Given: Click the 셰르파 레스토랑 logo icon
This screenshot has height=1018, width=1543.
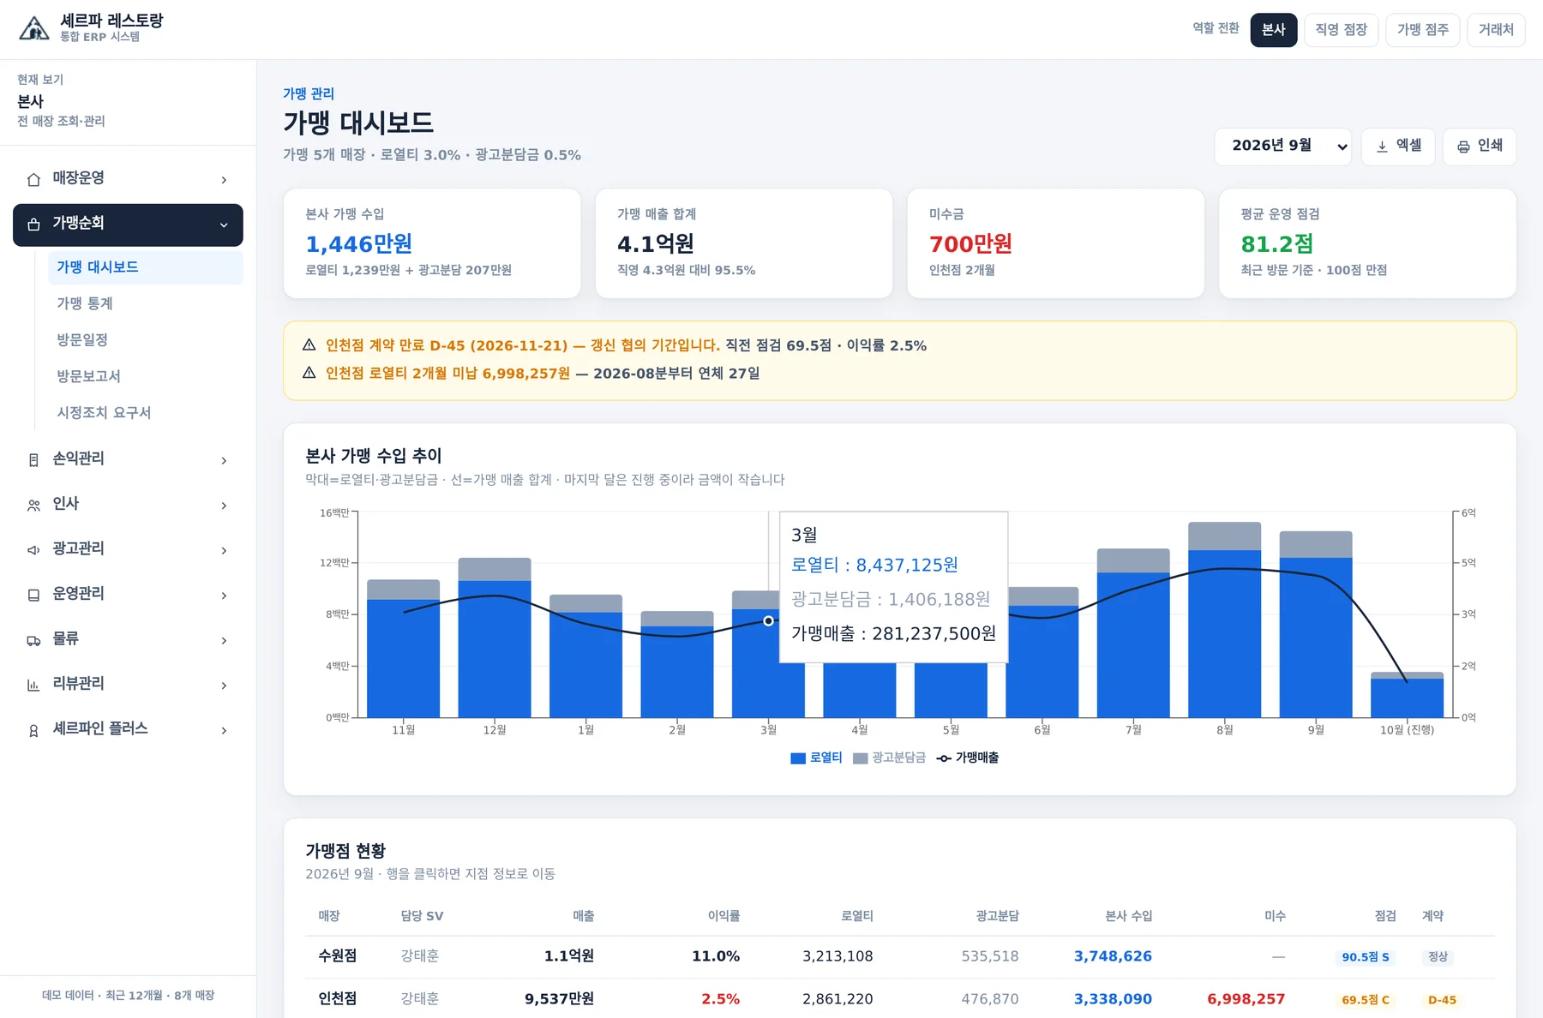Looking at the screenshot, I should pos(34,28).
